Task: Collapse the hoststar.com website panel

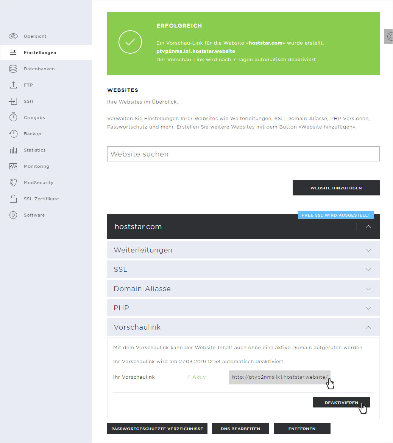Action: [368, 226]
